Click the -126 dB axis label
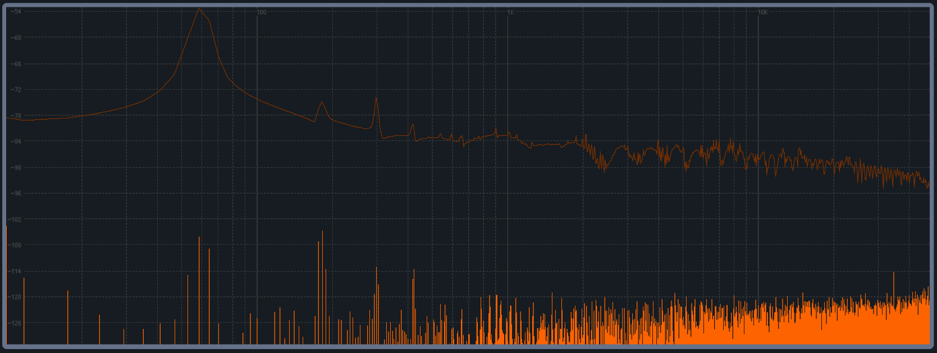 click(16, 323)
